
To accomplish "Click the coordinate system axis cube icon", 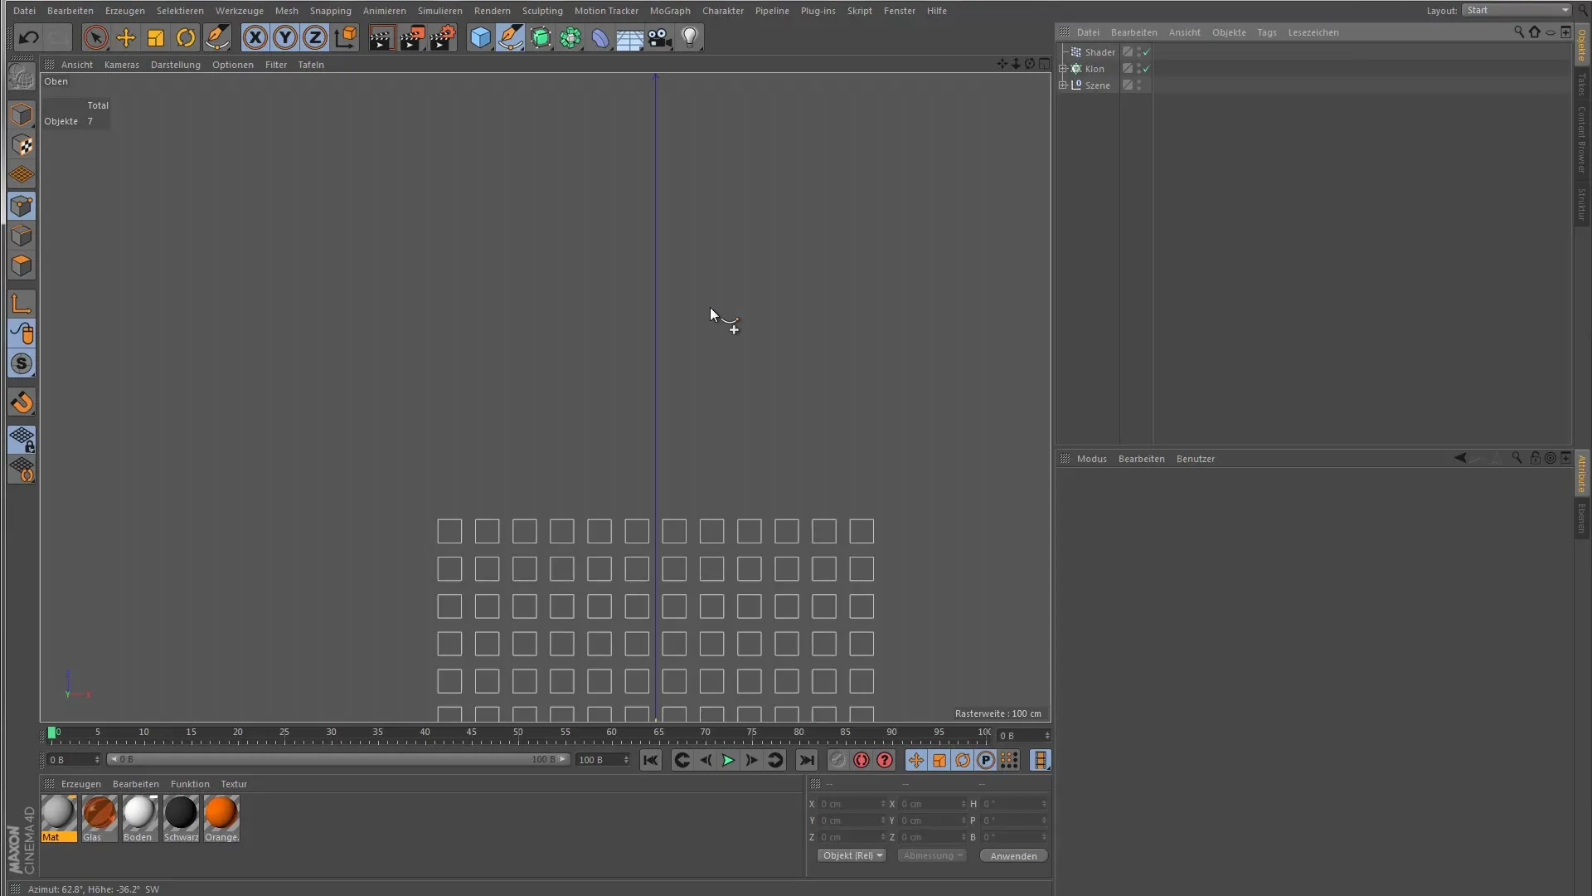I will (345, 37).
